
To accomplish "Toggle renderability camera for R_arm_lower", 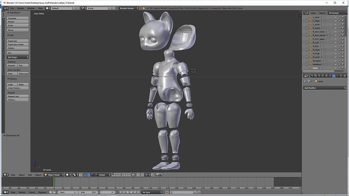I will 342,32.
